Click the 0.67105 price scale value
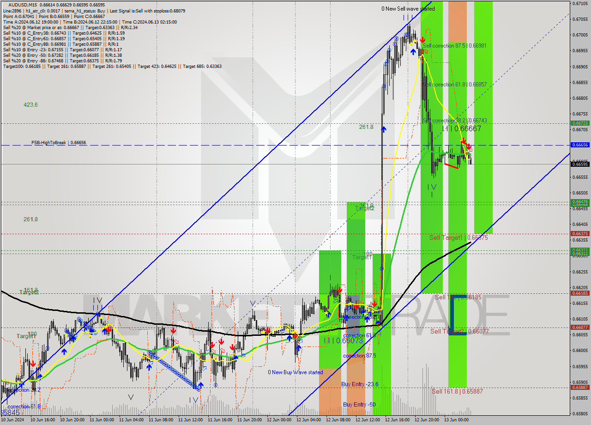This screenshot has width=591, height=425. tap(580, 3)
